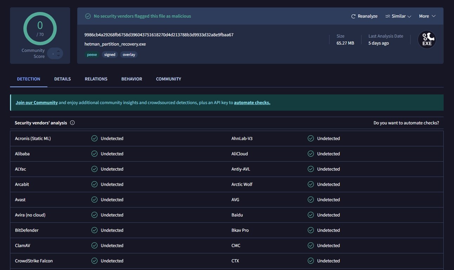Open the Similar dropdown

point(398,16)
